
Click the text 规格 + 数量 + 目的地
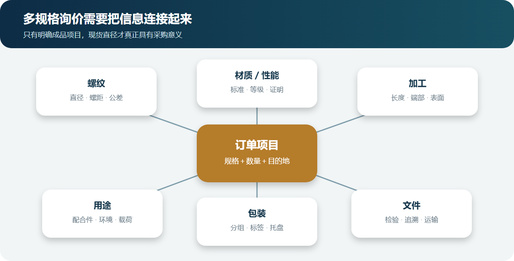[x=257, y=161]
